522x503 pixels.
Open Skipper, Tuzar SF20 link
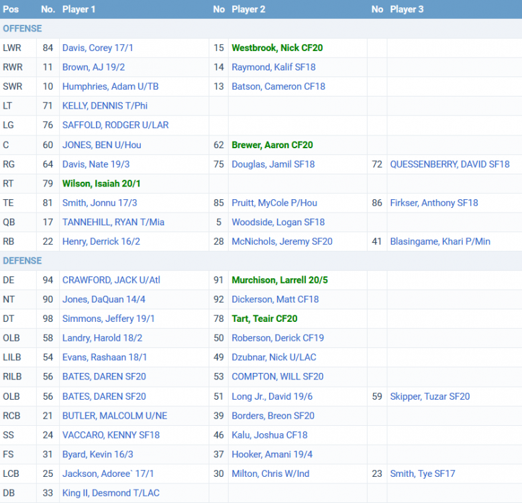tap(430, 396)
